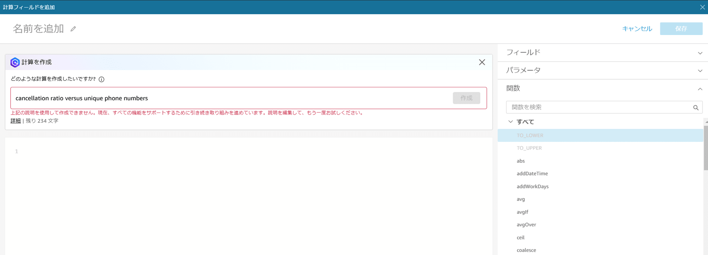Click the 残り 234 文字 counter

(x=42, y=121)
